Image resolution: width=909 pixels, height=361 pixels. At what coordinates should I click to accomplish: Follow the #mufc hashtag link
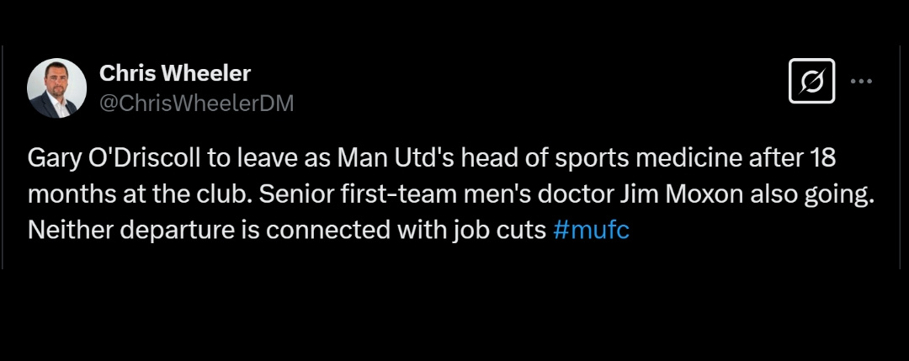coord(592,231)
